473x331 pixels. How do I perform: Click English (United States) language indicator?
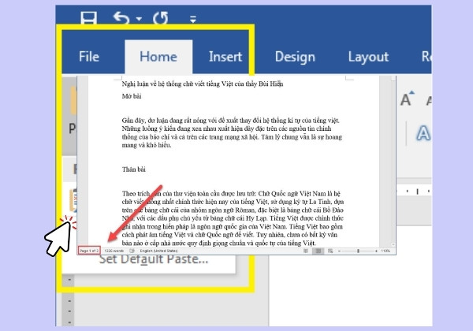click(158, 251)
